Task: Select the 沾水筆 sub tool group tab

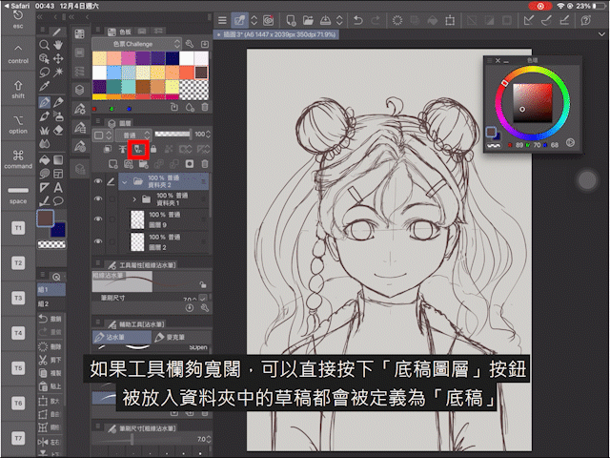Action: coord(121,337)
